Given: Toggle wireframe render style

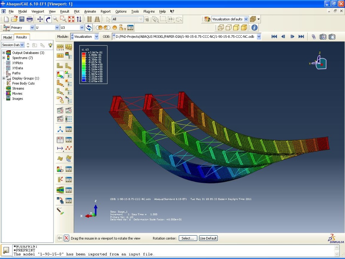Looking at the screenshot, I should 221,28.
